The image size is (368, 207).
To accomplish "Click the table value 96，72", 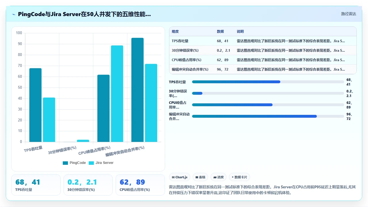I will pos(222,69).
